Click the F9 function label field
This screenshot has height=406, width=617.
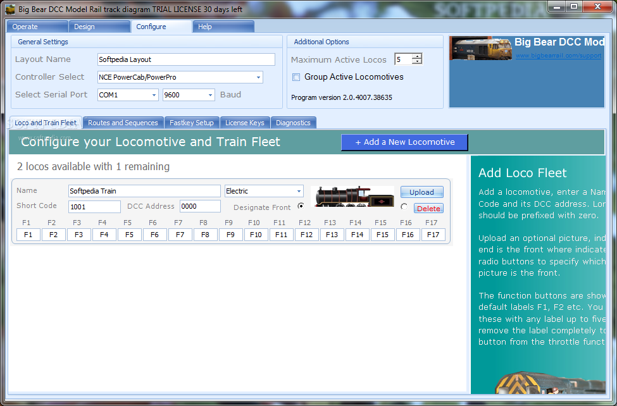click(230, 235)
